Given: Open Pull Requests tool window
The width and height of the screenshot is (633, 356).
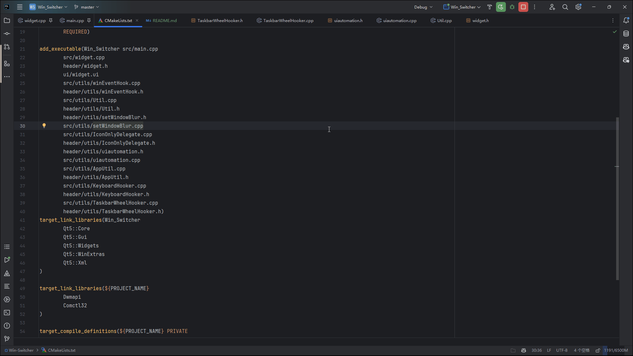Looking at the screenshot, I should [7, 47].
